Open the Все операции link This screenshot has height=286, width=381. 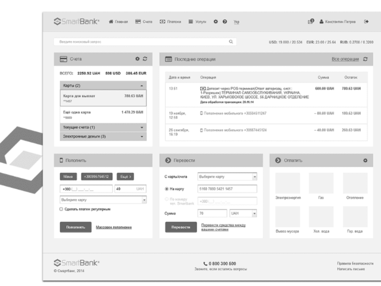click(345, 59)
